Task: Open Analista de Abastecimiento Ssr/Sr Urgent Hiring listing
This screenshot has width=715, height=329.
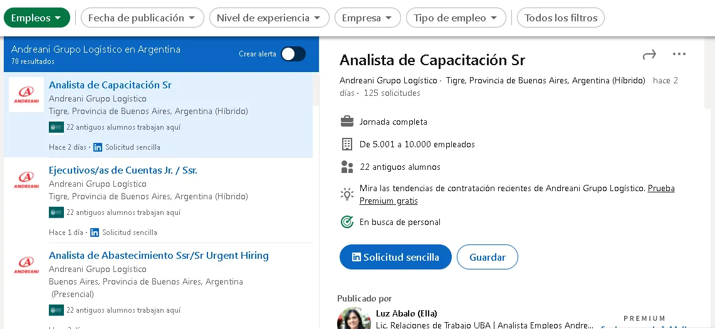Action: 159,256
